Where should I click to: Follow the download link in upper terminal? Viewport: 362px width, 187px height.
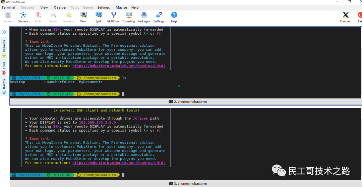119,66
